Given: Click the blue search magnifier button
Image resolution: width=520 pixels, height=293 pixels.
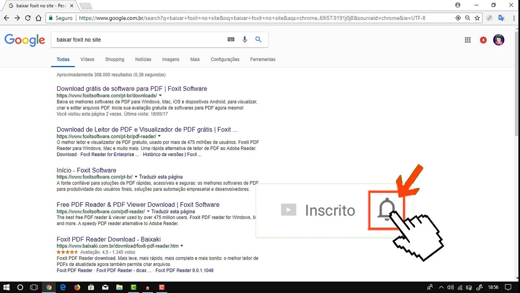Looking at the screenshot, I should tap(258, 39).
